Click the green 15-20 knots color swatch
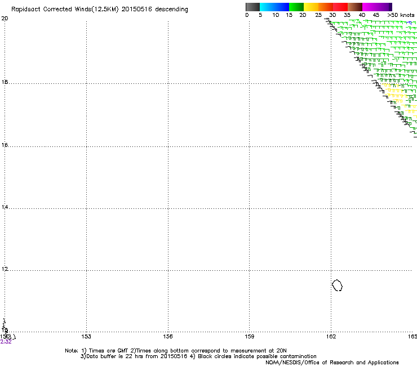The image size is (417, 366). pos(296,7)
